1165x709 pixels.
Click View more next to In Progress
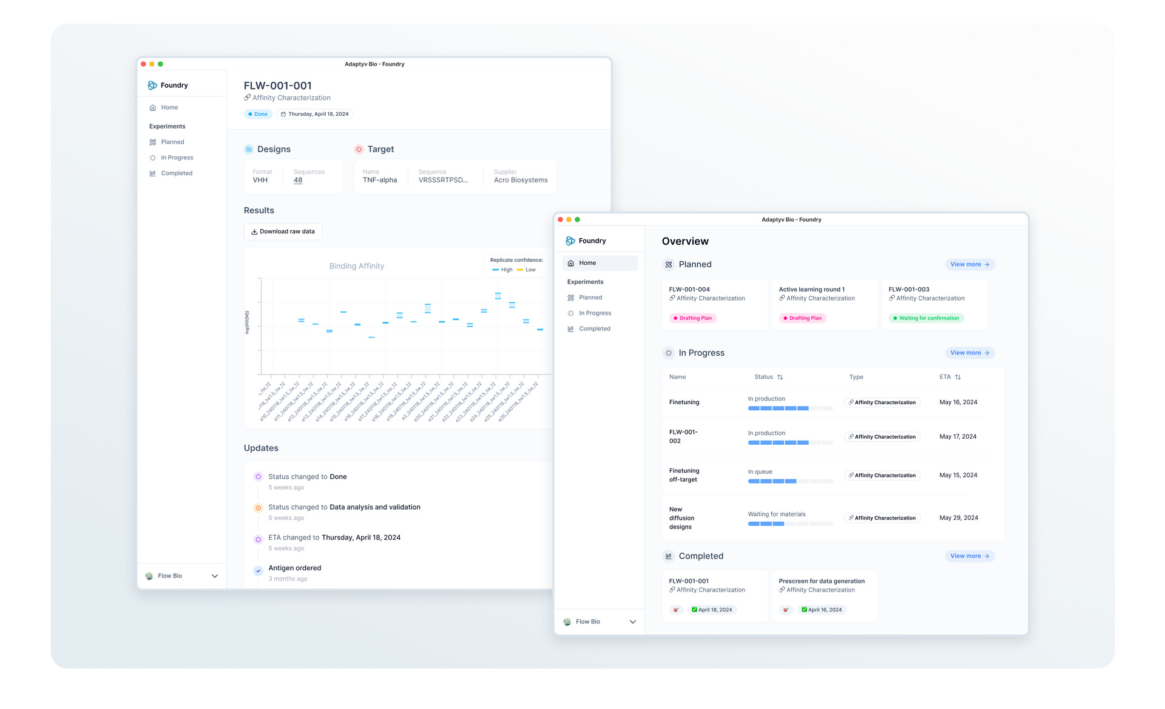pos(970,353)
